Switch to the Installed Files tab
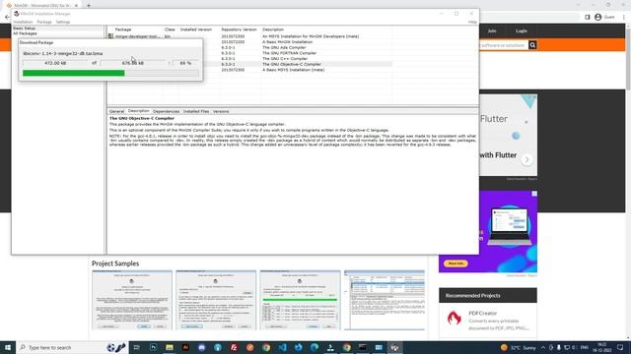The width and height of the screenshot is (631, 354). point(196,111)
